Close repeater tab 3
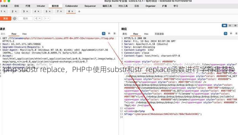This screenshot has width=238, height=135. point(27,11)
